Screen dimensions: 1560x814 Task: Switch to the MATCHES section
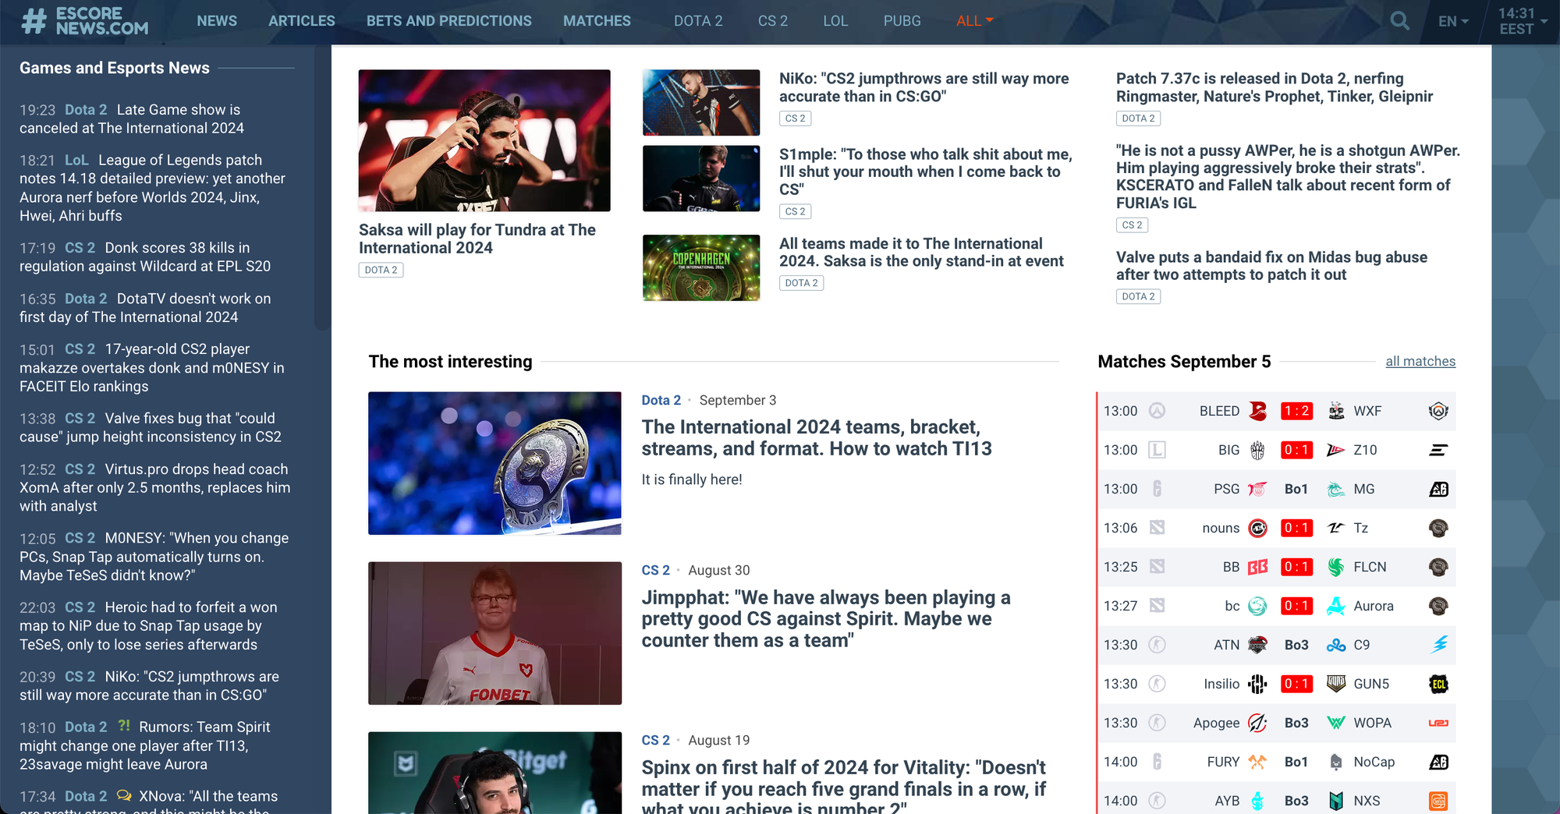pos(597,21)
